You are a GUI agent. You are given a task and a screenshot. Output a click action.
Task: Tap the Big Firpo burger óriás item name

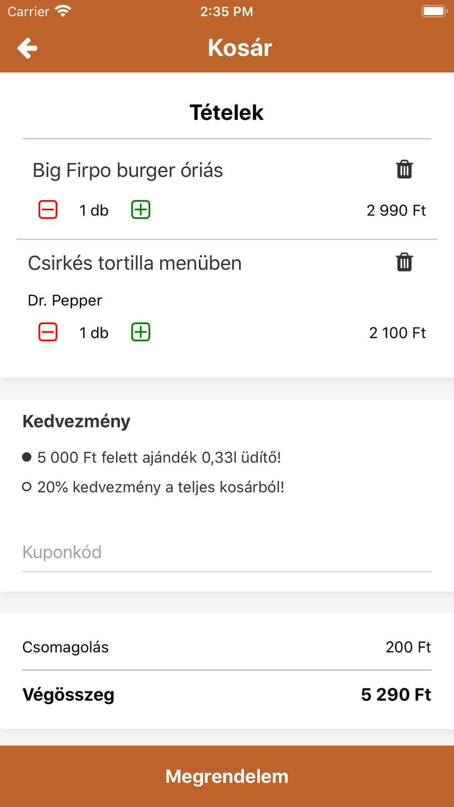point(128,171)
